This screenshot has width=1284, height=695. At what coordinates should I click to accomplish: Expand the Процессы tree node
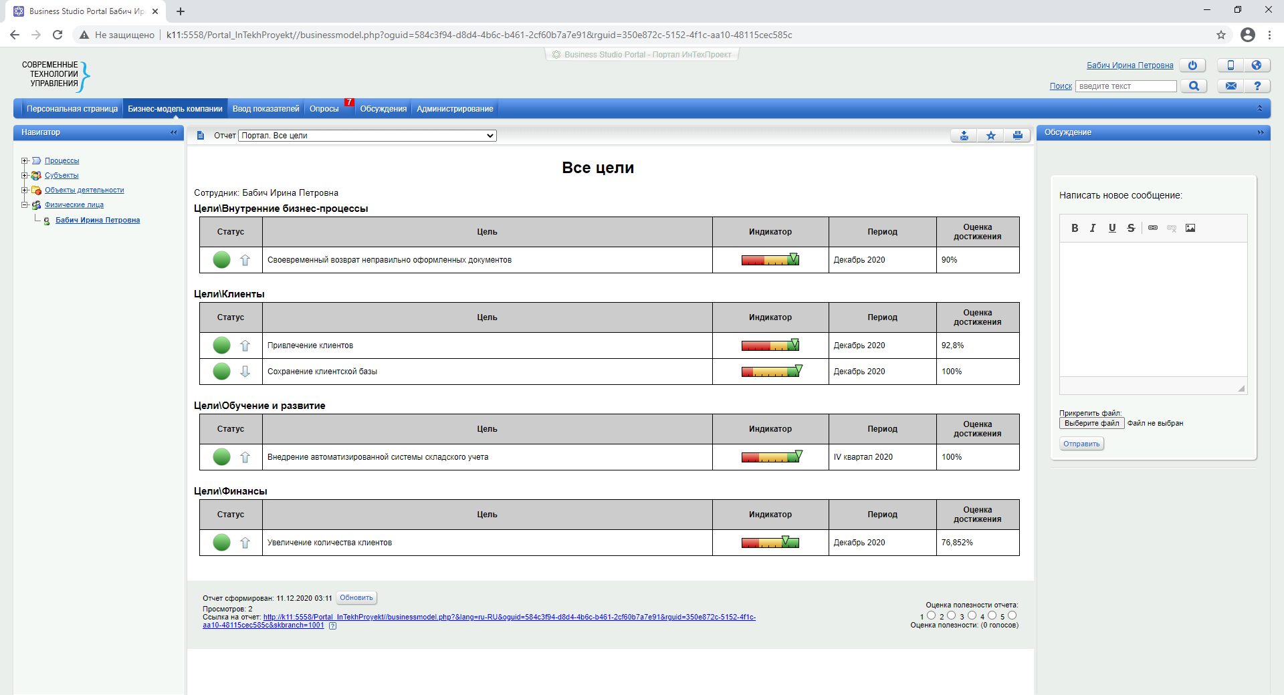(x=25, y=161)
